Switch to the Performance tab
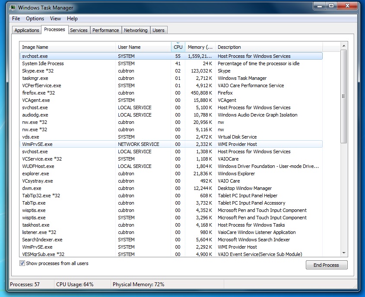This screenshot has height=297, width=365. (106, 30)
